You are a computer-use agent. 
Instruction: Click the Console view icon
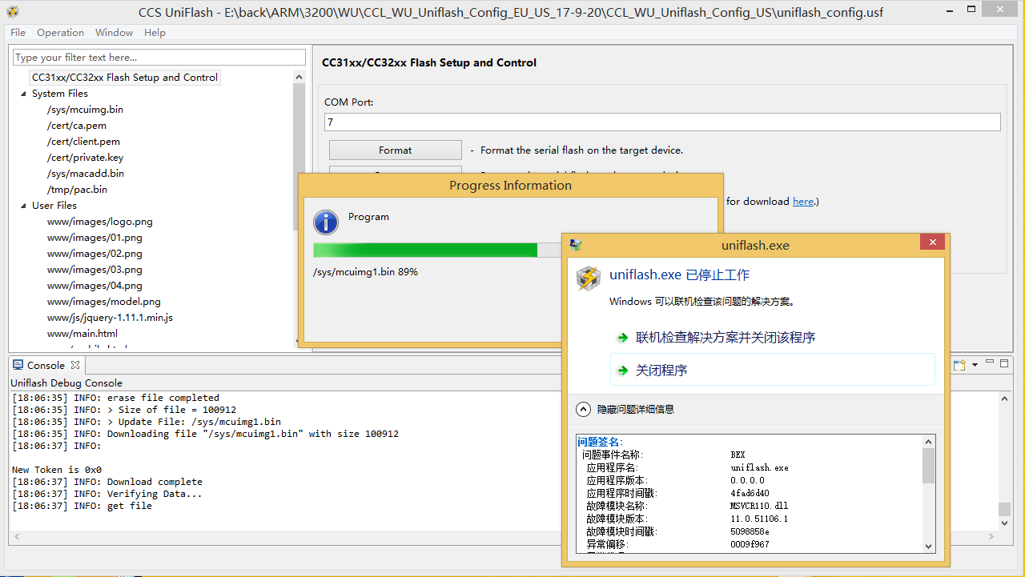click(18, 365)
